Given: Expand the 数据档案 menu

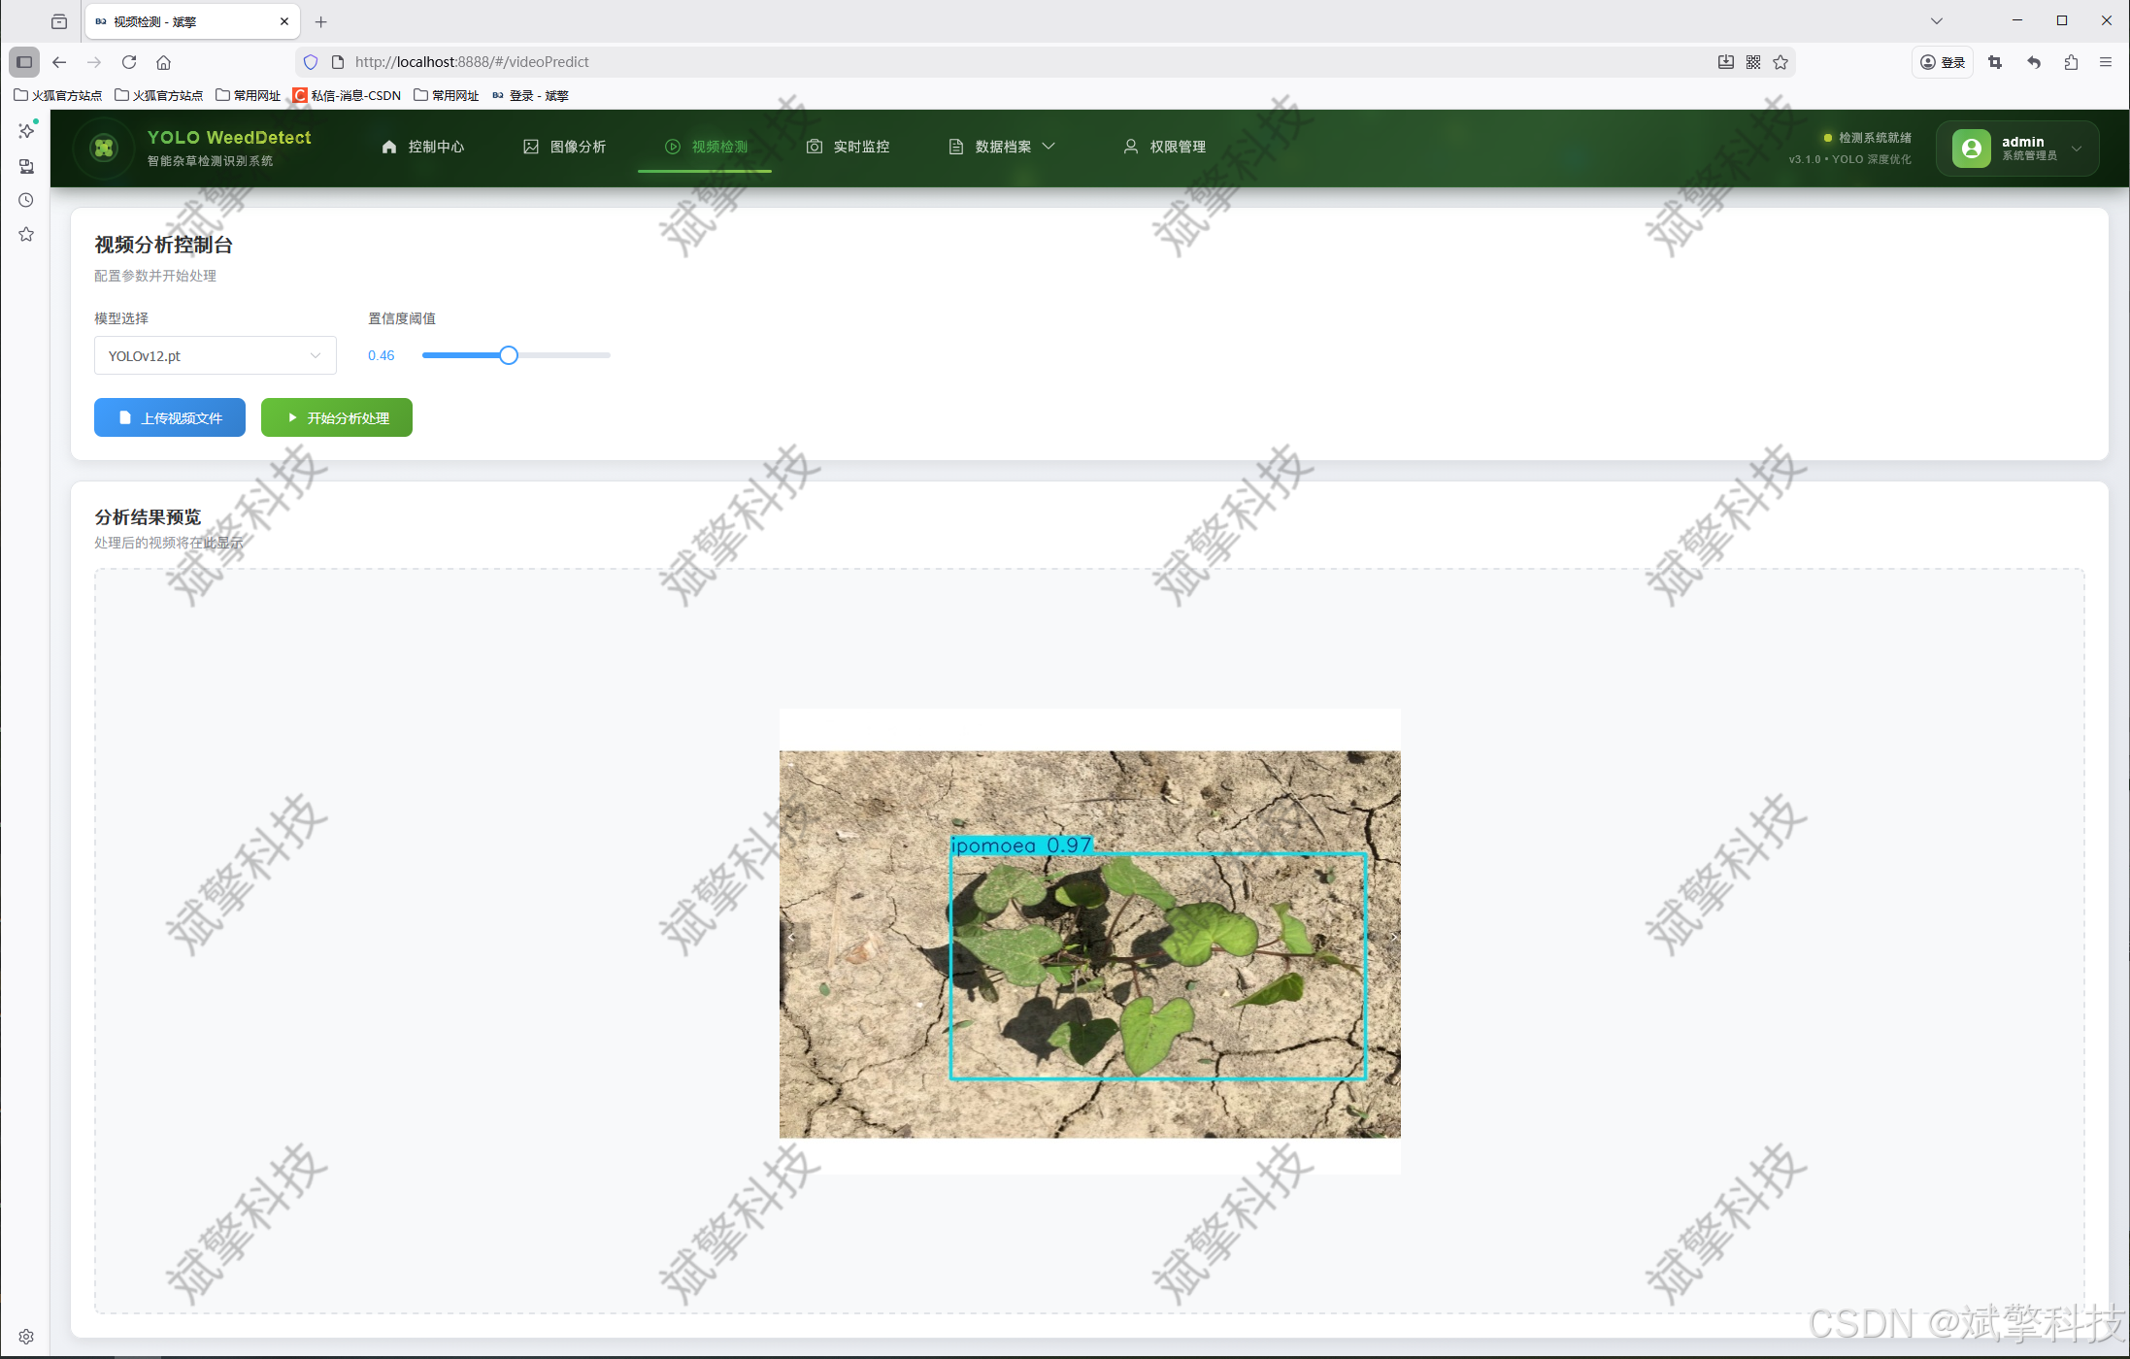Looking at the screenshot, I should pos(1003,147).
